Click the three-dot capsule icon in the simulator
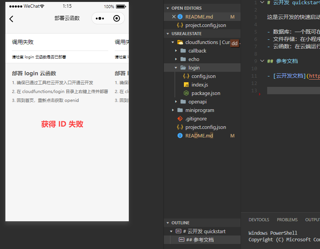Image resolution: width=320 pixels, height=249 pixels. [99, 18]
